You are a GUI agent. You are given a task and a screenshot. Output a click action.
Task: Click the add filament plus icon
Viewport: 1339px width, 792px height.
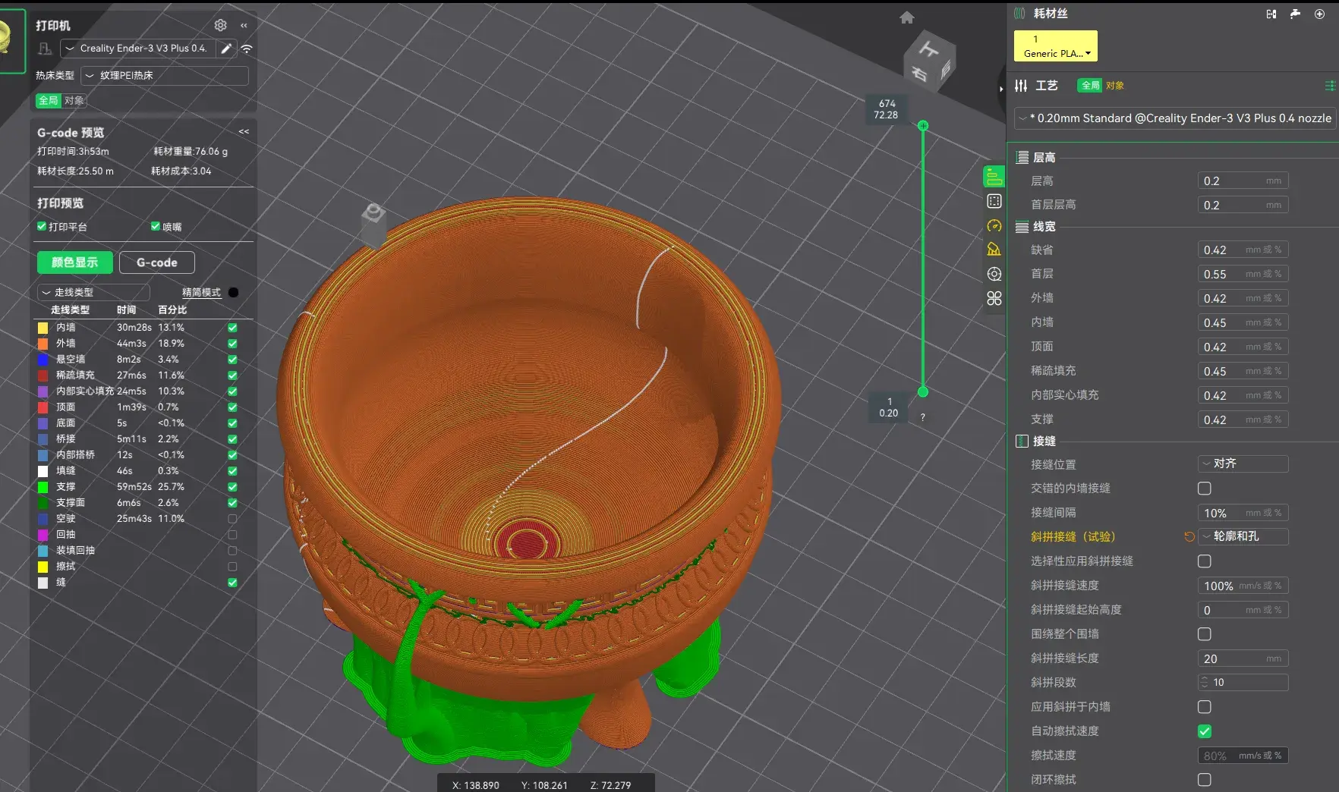[1319, 14]
